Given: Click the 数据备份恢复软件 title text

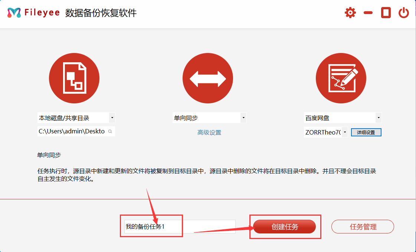Looking at the screenshot, I should [x=101, y=13].
